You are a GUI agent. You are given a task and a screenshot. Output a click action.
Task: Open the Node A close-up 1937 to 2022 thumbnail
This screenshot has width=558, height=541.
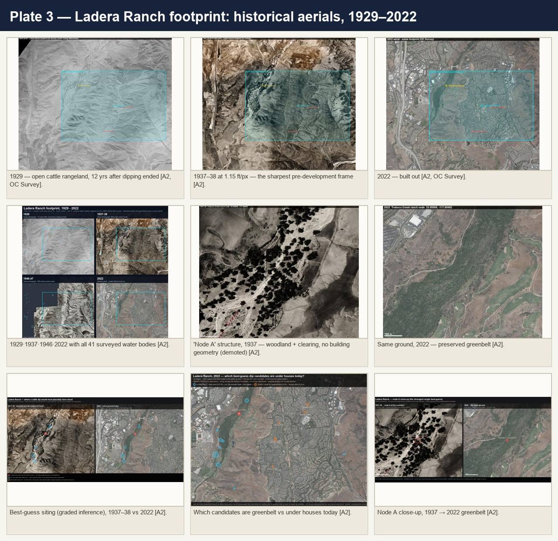[x=463, y=440]
